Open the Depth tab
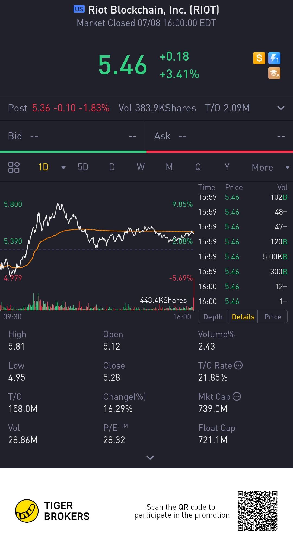Image resolution: width=293 pixels, height=554 pixels. click(x=213, y=317)
